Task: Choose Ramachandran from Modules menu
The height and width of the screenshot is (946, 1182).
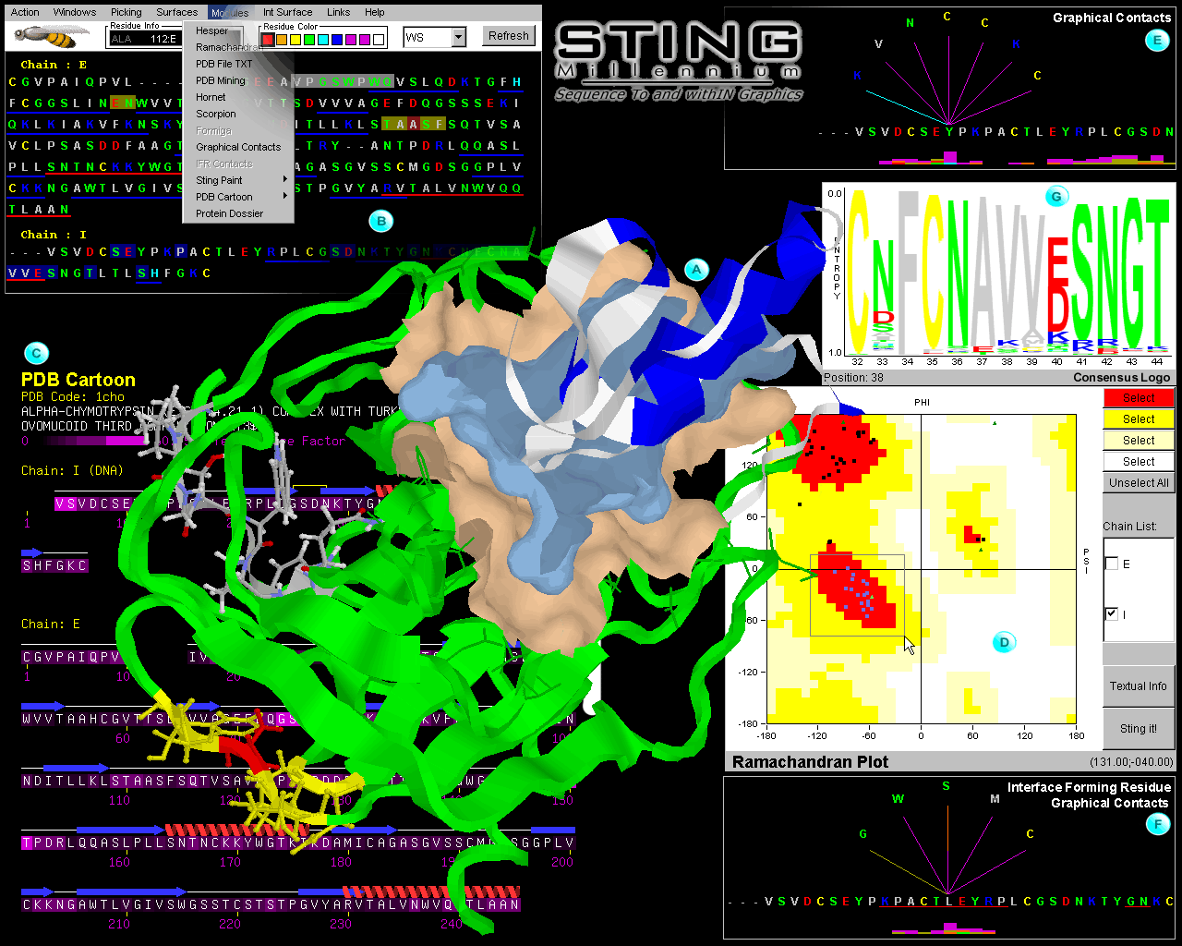Action: 238,47
